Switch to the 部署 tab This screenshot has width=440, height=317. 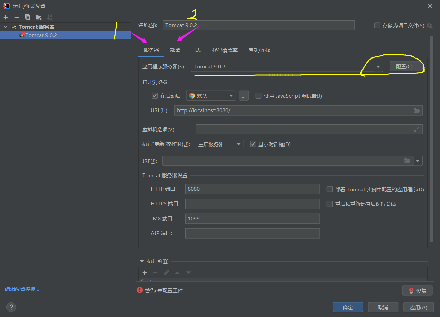coord(175,50)
